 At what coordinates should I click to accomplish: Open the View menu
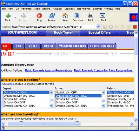tap(11, 9)
